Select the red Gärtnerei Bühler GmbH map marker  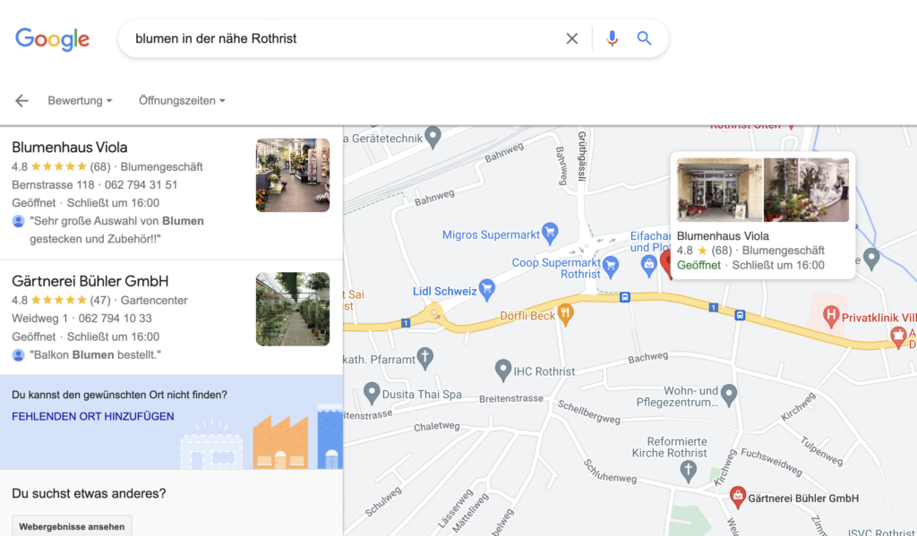coord(738,497)
